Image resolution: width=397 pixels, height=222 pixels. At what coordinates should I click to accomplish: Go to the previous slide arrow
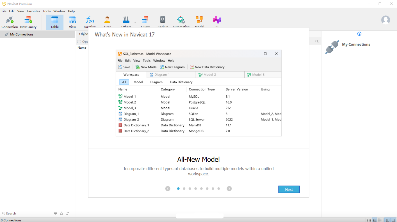pyautogui.click(x=168, y=188)
